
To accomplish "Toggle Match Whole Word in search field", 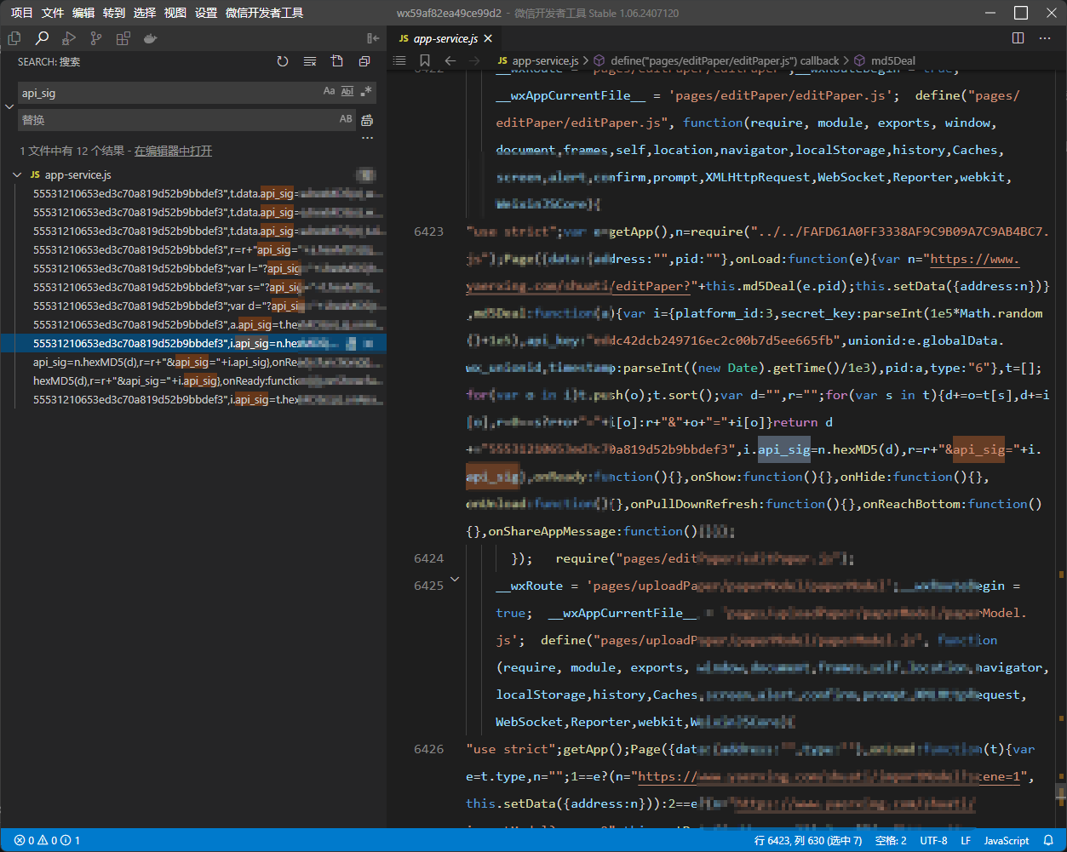I will pyautogui.click(x=347, y=91).
